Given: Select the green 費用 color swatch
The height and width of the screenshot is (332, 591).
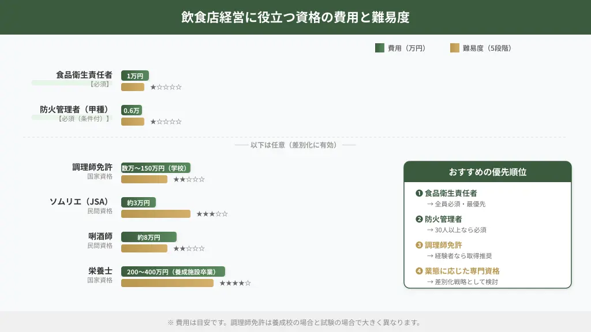Looking at the screenshot, I should coord(380,48).
